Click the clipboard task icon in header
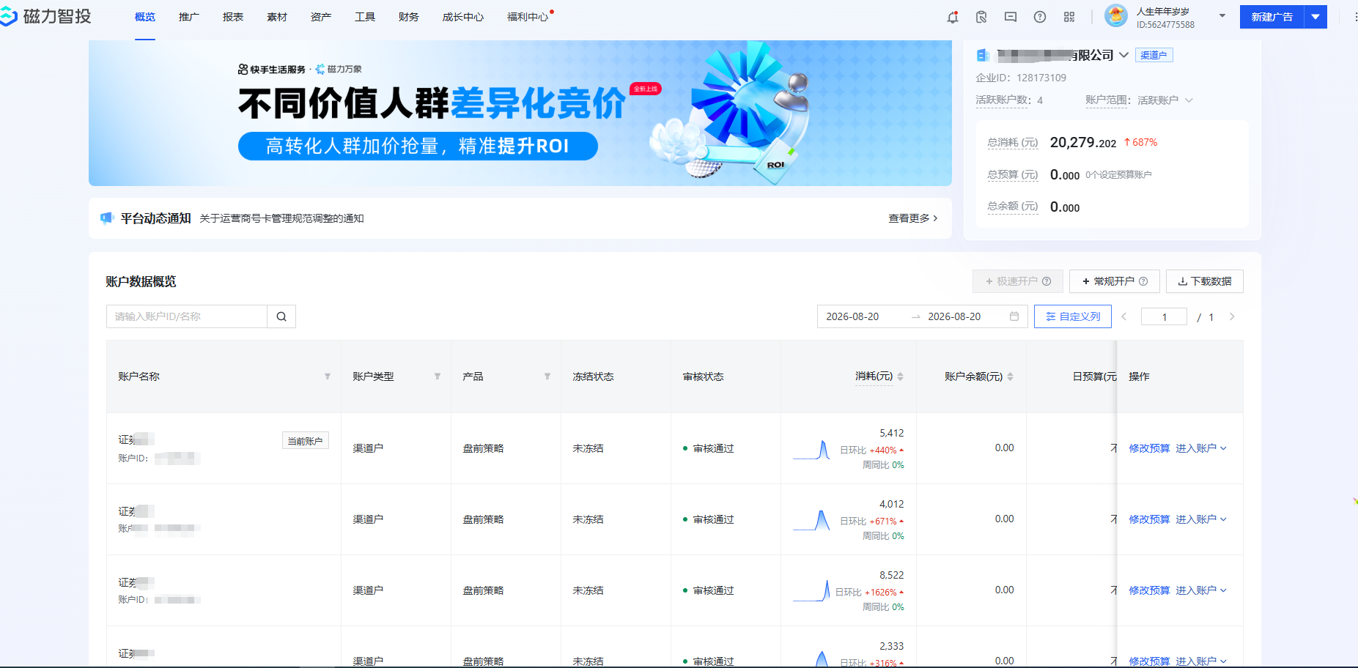 [x=981, y=17]
